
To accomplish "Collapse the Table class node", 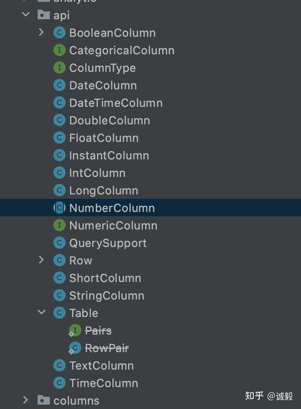I will (42, 312).
